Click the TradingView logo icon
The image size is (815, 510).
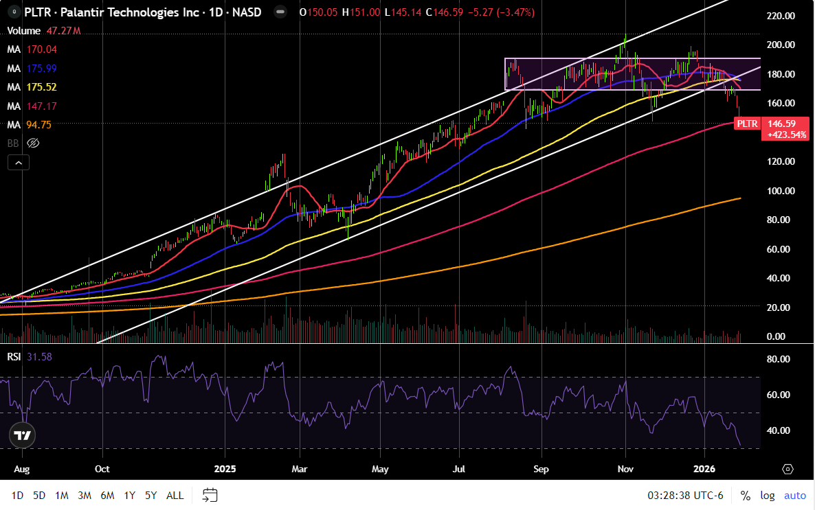click(x=23, y=435)
